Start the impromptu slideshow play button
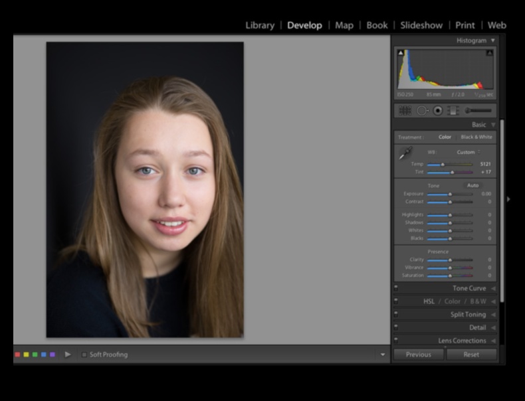 (x=68, y=355)
